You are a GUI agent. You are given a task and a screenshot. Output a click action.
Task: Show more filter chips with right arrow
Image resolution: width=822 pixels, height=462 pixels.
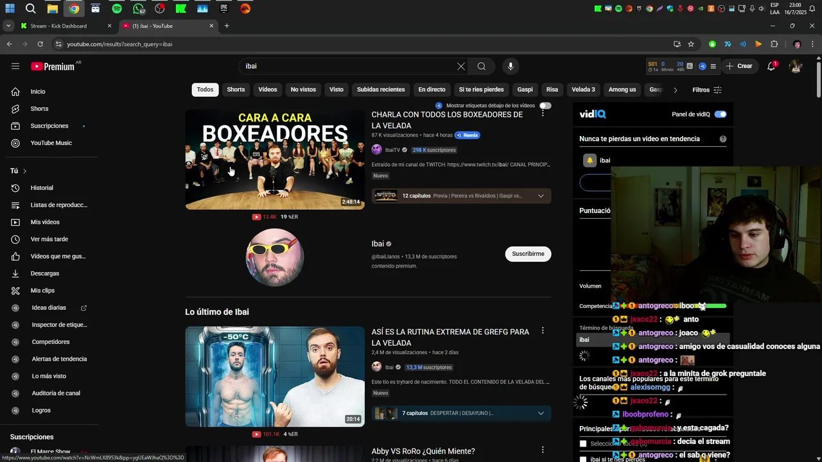point(675,90)
